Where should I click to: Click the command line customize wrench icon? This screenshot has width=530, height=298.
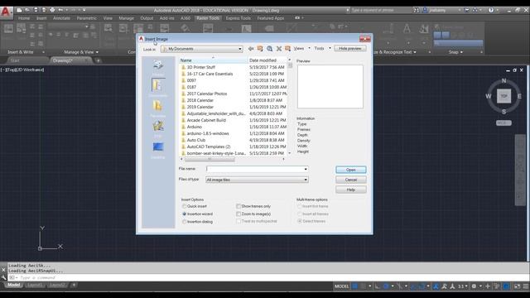[3, 277]
